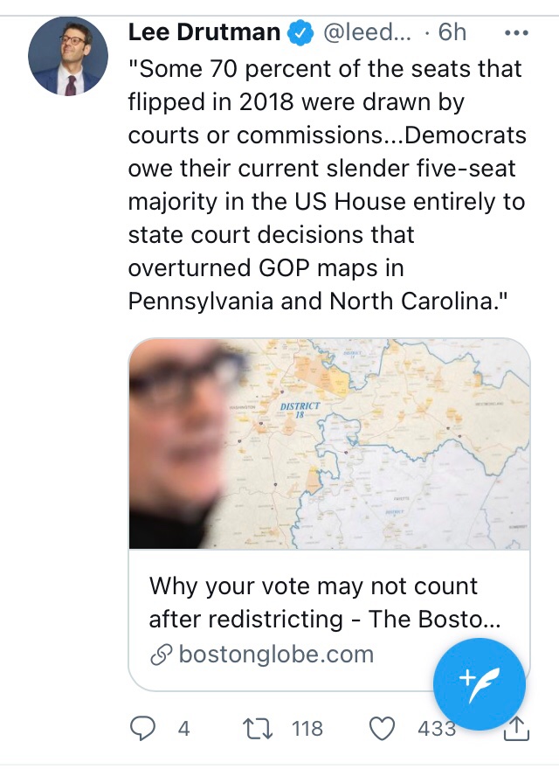Share the tweet via the share icon
This screenshot has width=559, height=769.
(516, 727)
